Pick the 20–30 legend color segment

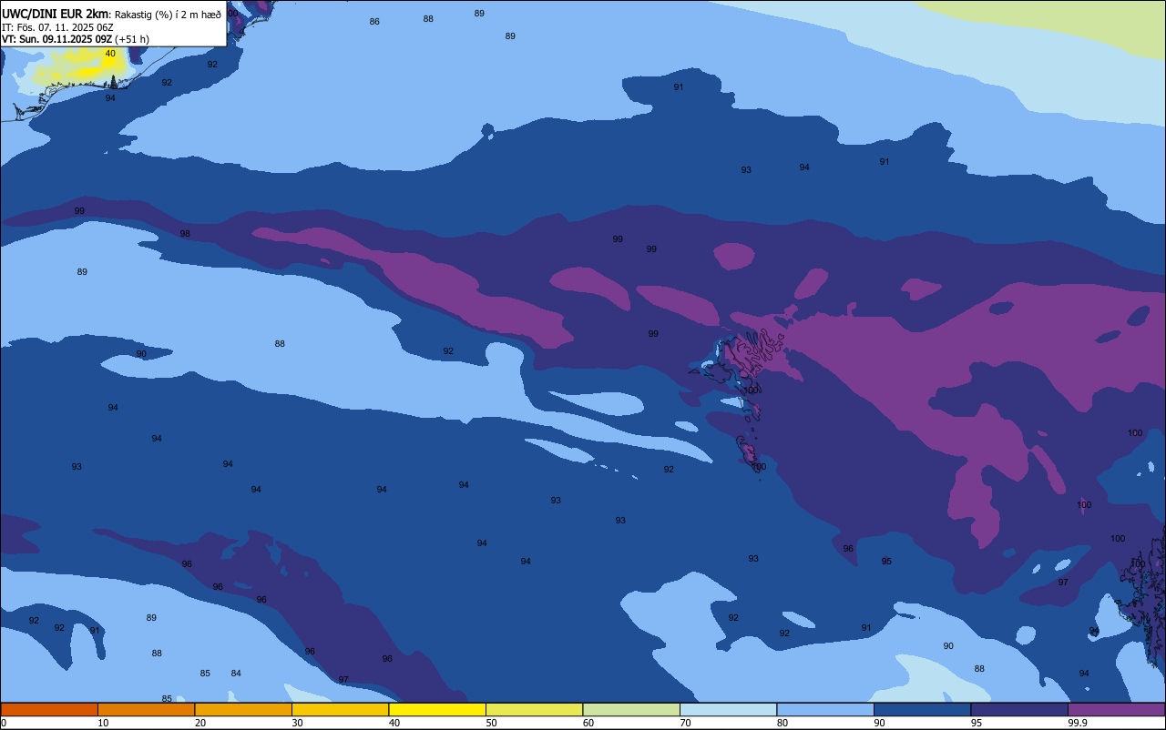(243, 709)
